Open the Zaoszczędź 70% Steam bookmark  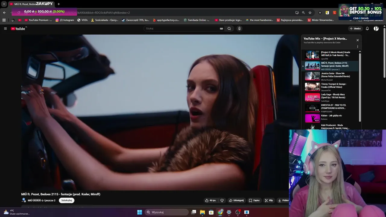coord(135,20)
